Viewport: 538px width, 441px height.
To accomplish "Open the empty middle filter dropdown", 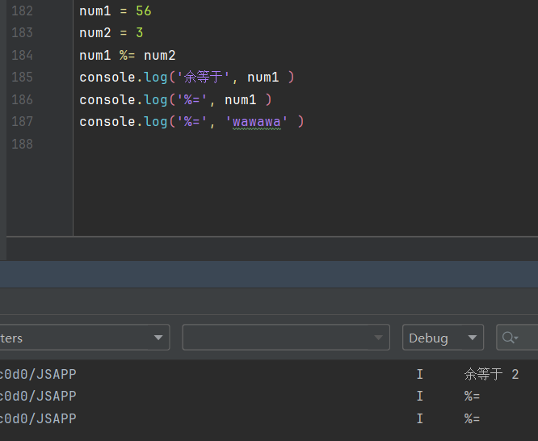I will coord(286,338).
